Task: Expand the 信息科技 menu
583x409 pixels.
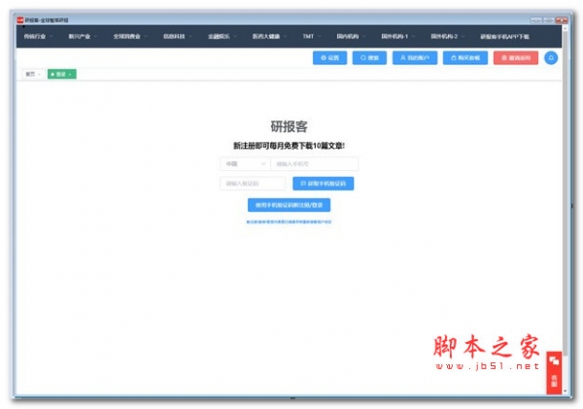Action: (178, 37)
